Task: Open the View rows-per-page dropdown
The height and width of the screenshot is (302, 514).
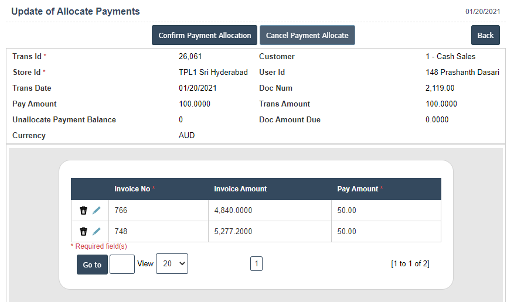Action: 172,264
